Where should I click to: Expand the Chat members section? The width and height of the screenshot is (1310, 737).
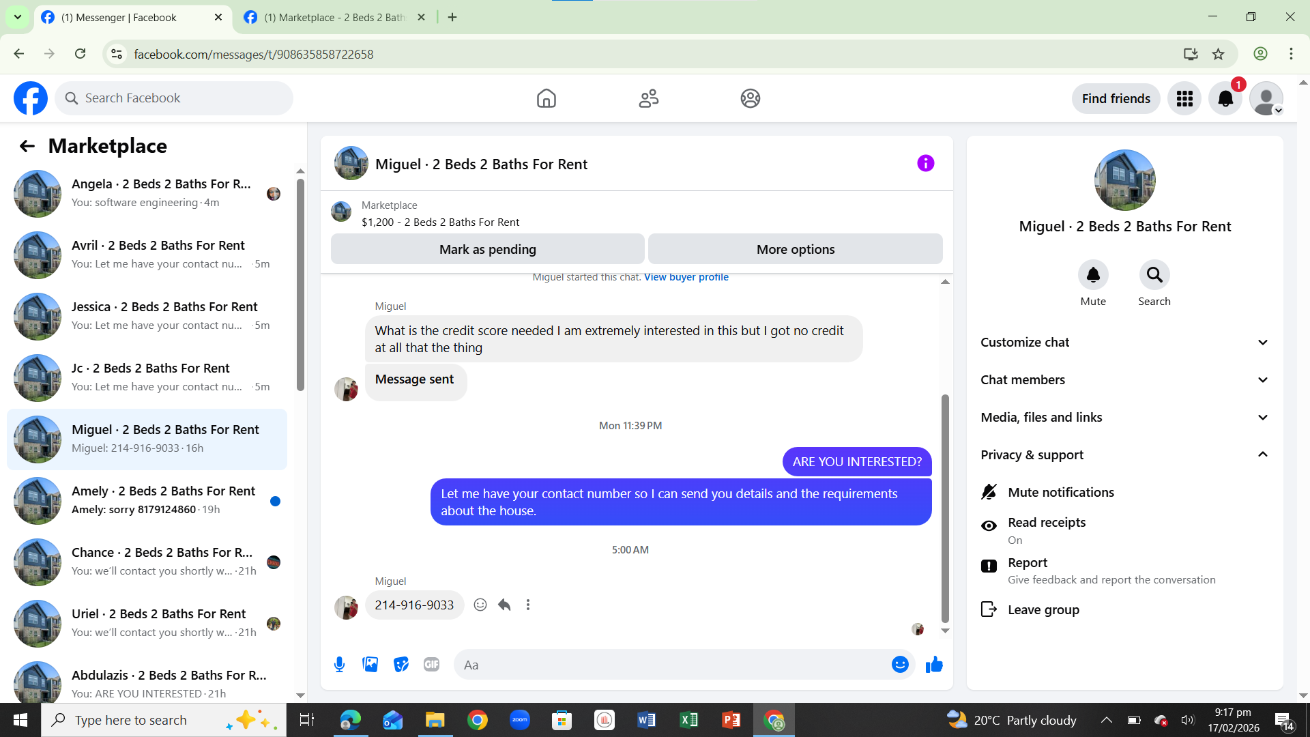point(1124,380)
